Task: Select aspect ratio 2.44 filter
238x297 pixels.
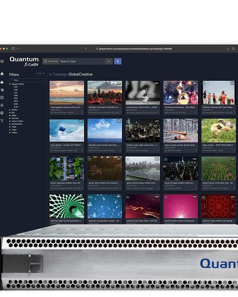Action: [x=16, y=107]
